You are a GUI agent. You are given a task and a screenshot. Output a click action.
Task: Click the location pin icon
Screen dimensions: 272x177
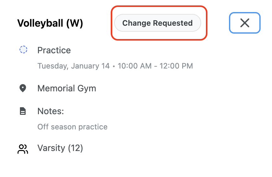click(x=23, y=88)
